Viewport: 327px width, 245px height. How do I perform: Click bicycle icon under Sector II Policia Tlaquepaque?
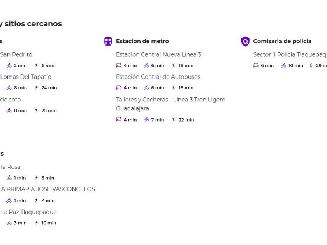tap(283, 65)
